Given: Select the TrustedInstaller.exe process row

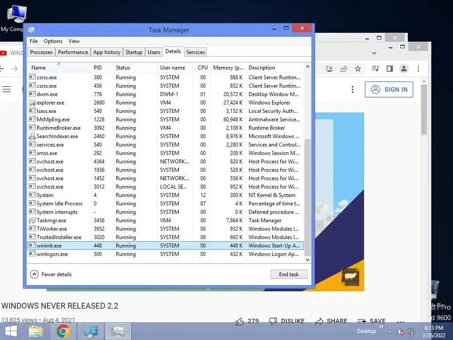Looking at the screenshot, I should coord(165,237).
